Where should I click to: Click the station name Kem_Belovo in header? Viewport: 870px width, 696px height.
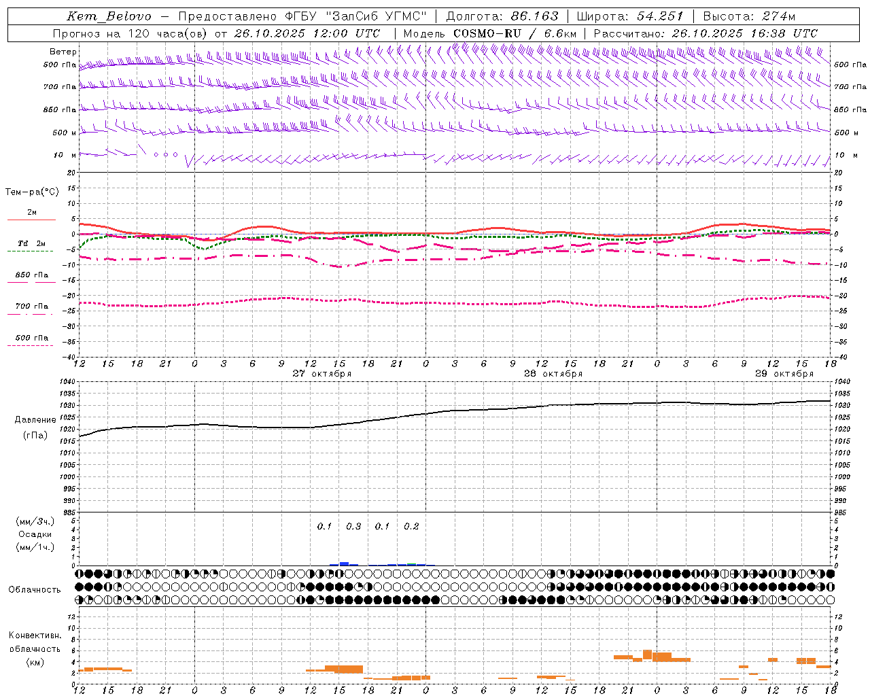coord(109,16)
